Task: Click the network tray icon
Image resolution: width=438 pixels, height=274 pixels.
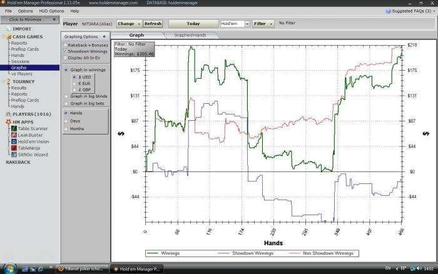Action: 412,268
